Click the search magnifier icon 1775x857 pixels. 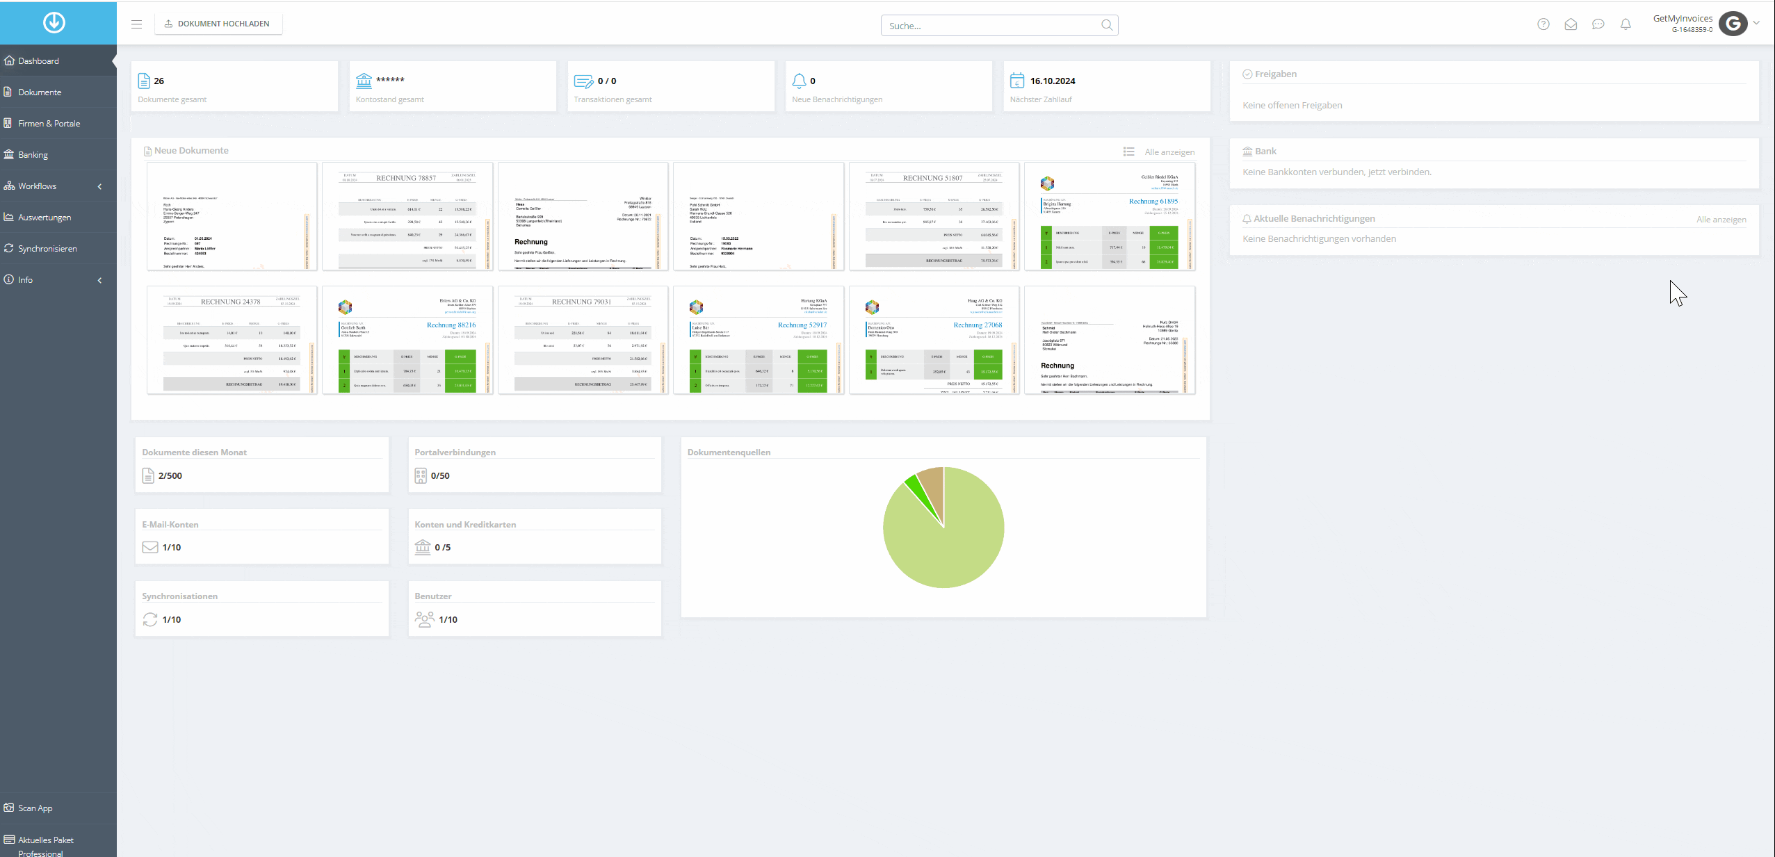pyautogui.click(x=1107, y=26)
